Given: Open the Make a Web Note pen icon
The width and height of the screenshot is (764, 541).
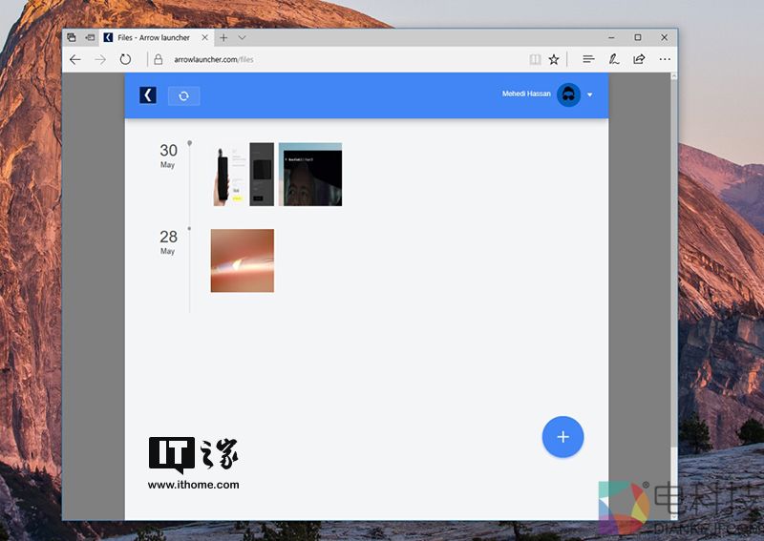Looking at the screenshot, I should point(614,59).
